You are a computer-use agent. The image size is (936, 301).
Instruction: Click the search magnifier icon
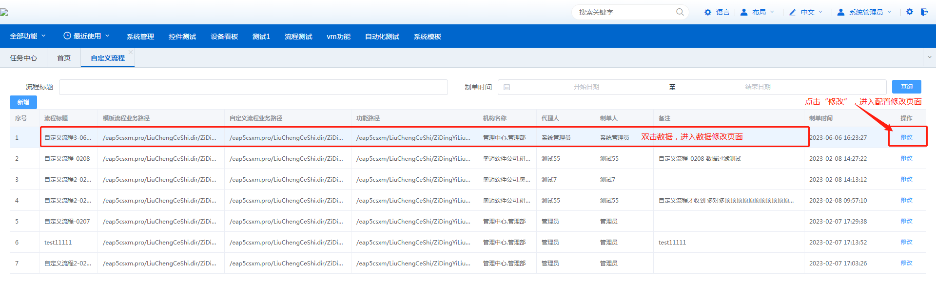(680, 12)
